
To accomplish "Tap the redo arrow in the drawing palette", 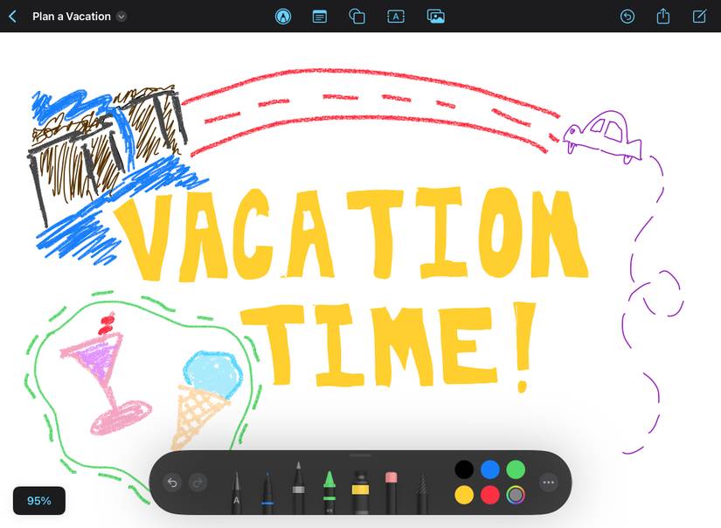I will coord(198,483).
